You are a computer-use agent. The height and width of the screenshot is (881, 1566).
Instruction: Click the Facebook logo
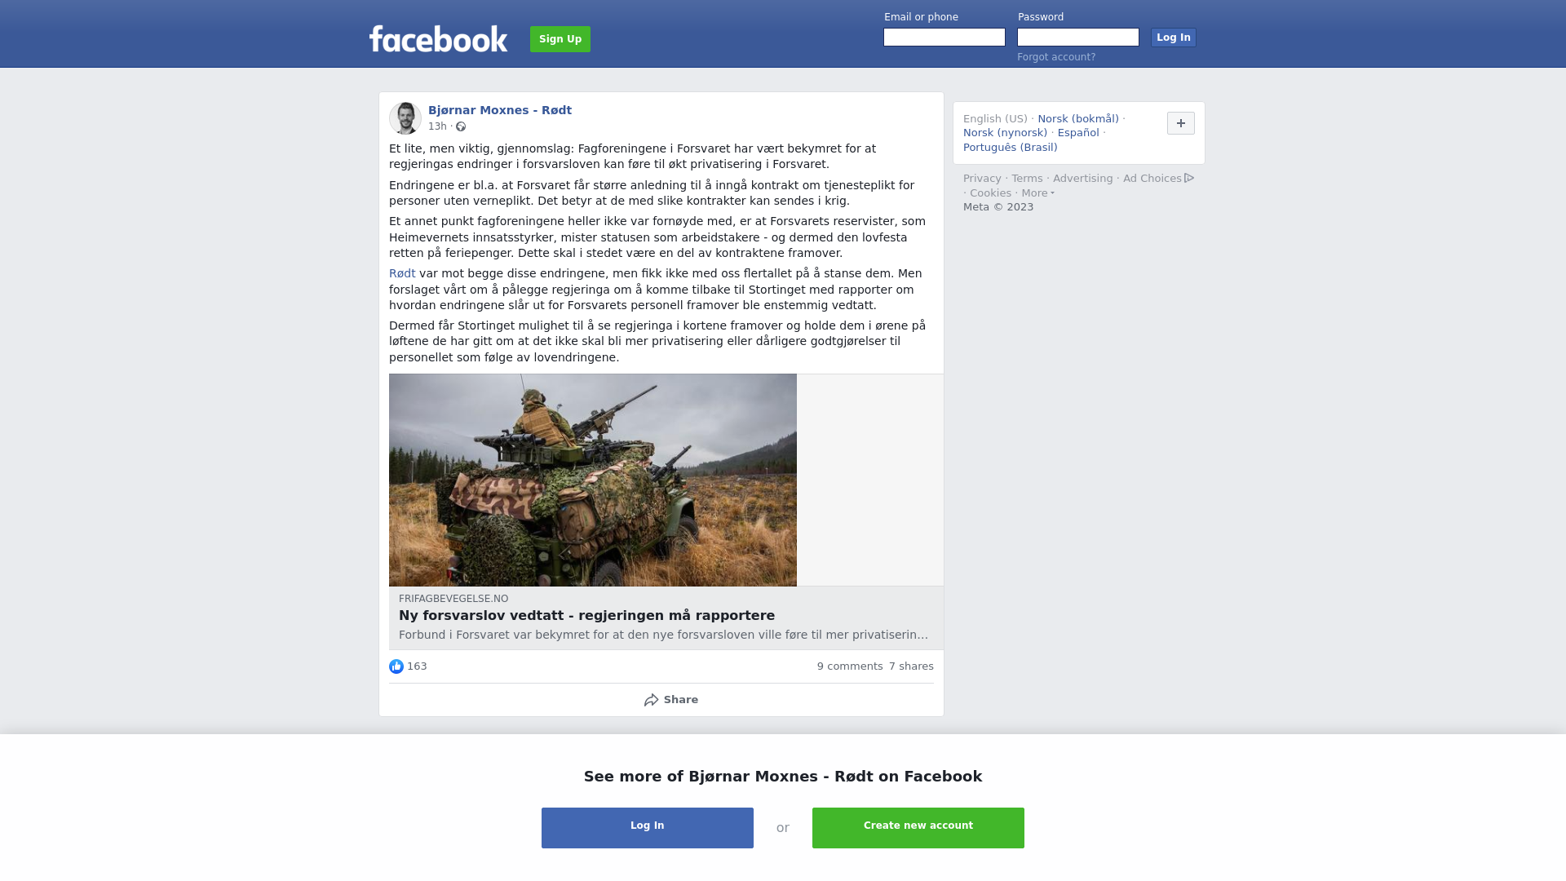coord(438,38)
